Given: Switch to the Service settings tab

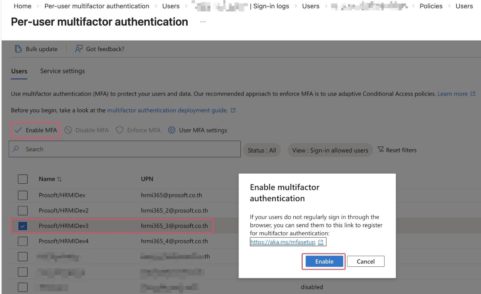Looking at the screenshot, I should (x=62, y=71).
